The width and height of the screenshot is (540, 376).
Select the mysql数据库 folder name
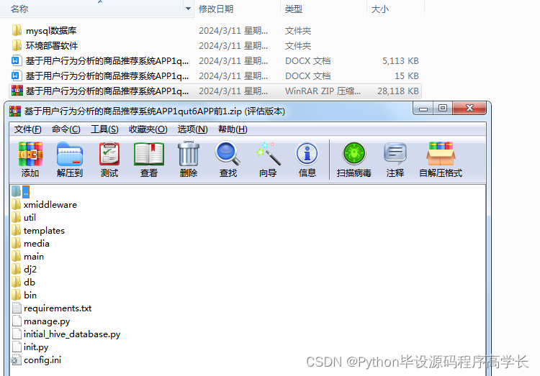[51, 31]
